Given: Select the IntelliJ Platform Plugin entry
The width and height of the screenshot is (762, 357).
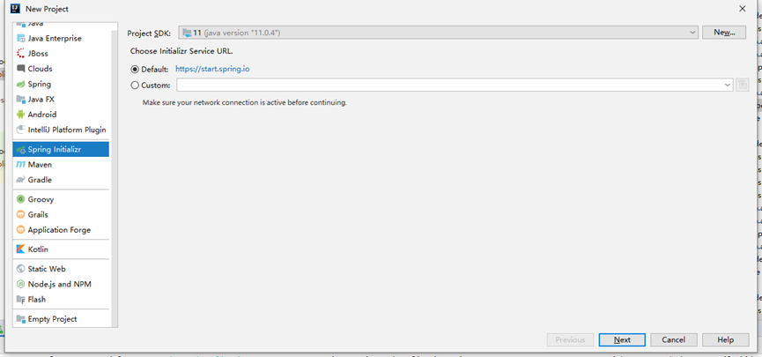Looking at the screenshot, I should 67,130.
